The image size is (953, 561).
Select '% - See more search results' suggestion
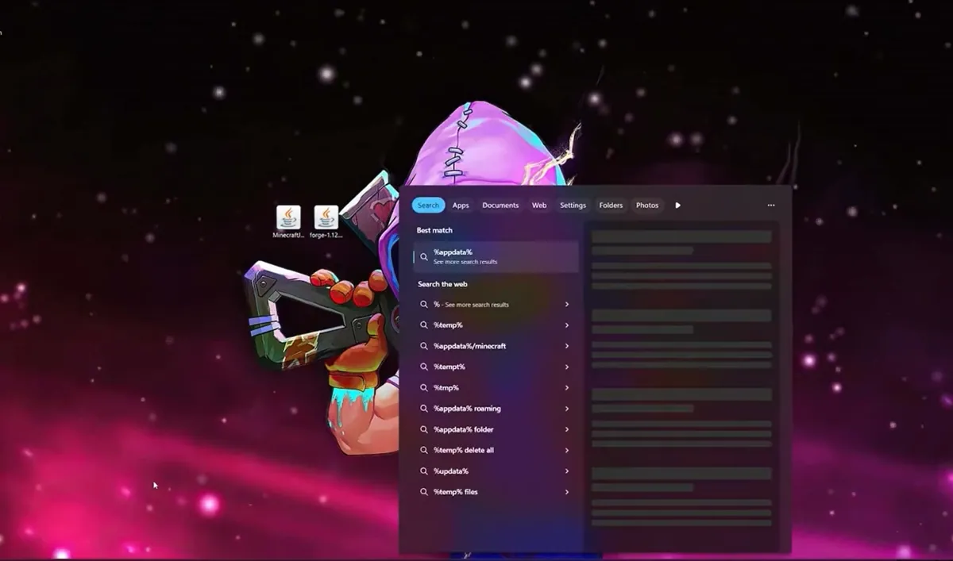tap(496, 305)
